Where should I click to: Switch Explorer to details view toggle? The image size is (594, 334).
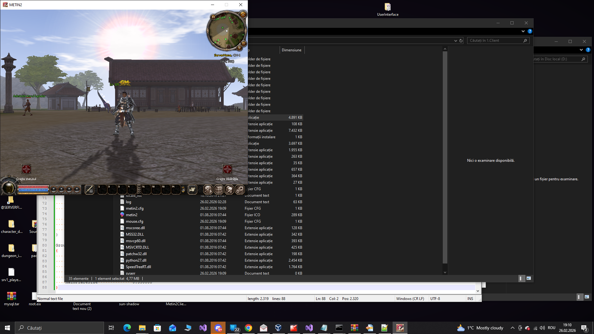(x=521, y=278)
